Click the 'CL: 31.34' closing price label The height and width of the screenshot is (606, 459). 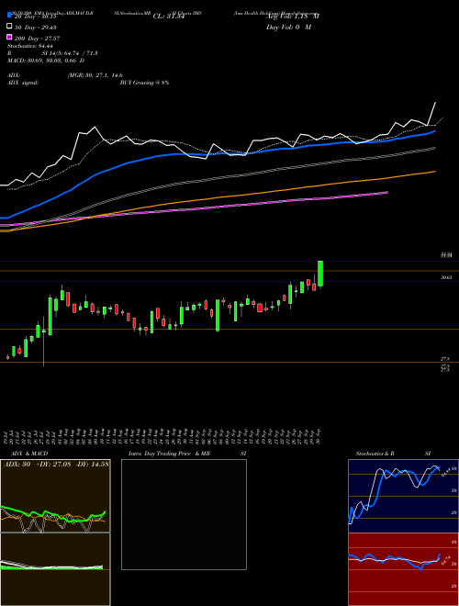pos(168,17)
